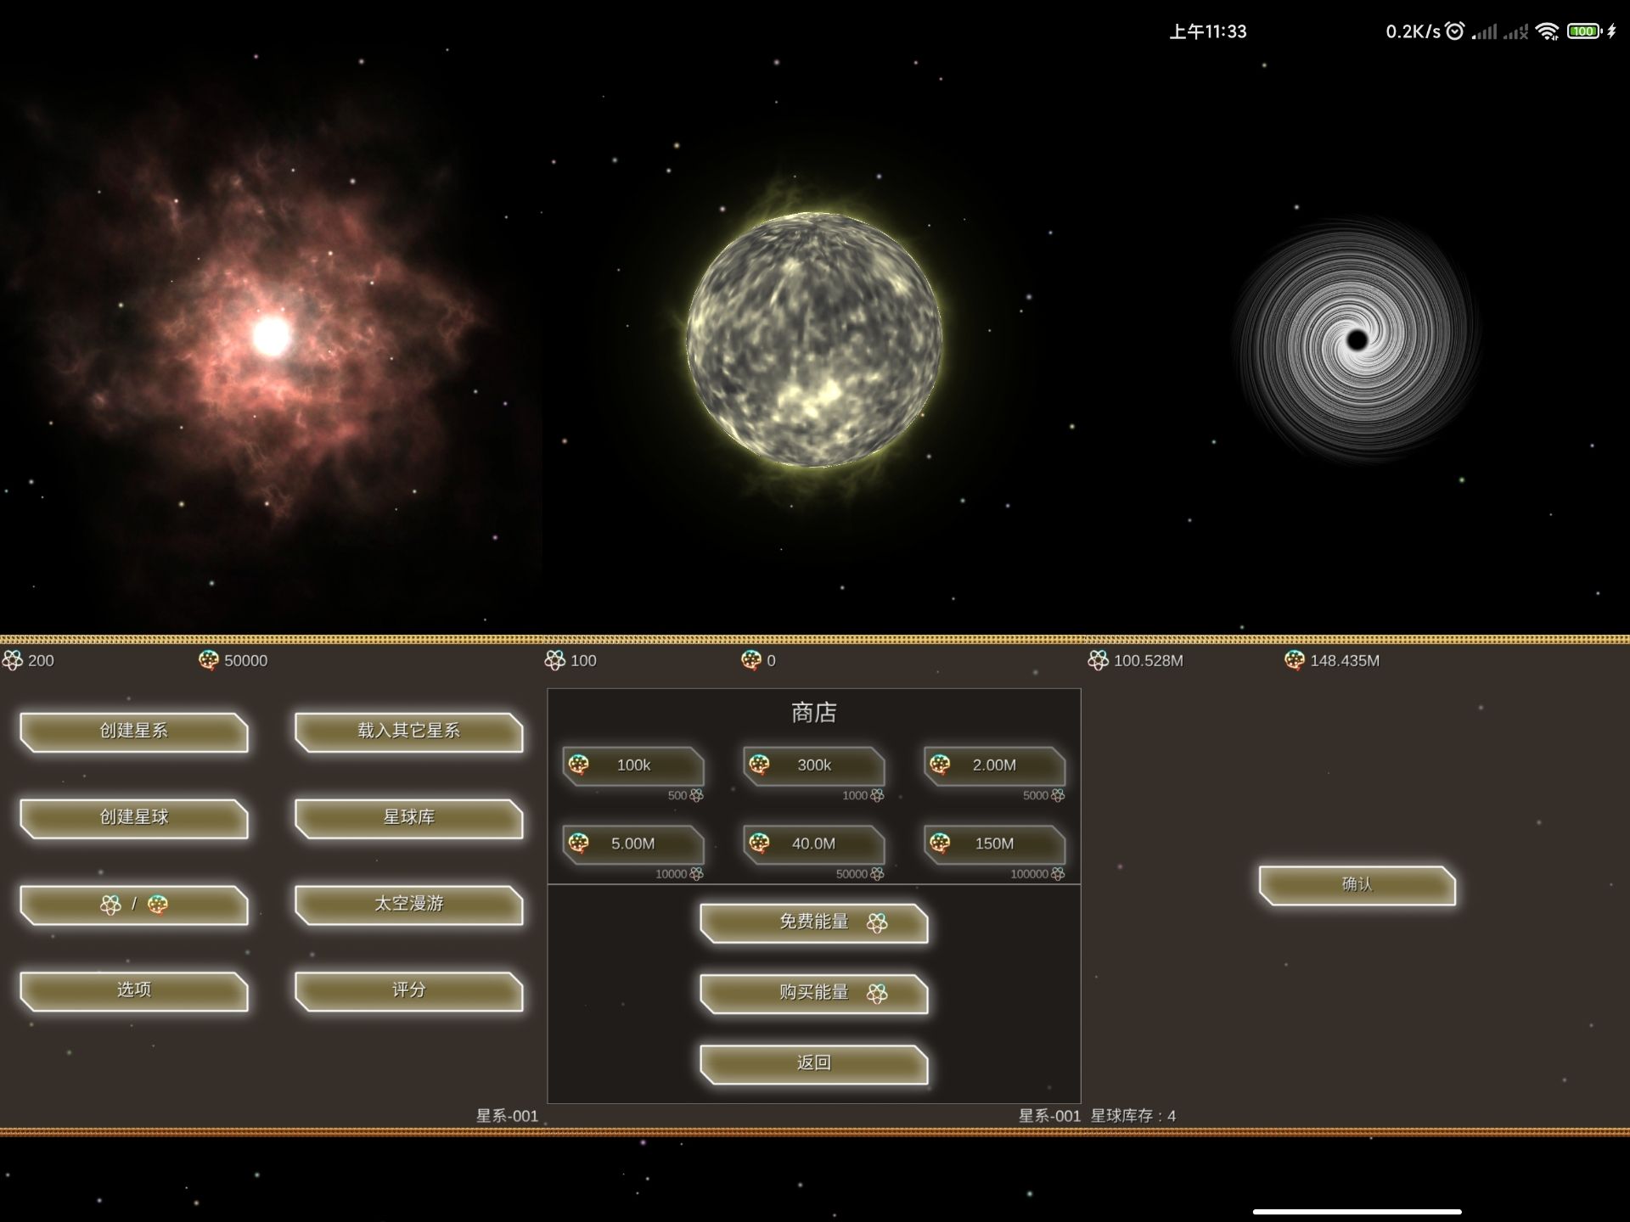Click the atom energy icon beside 100
This screenshot has height=1222, width=1630.
(x=554, y=660)
